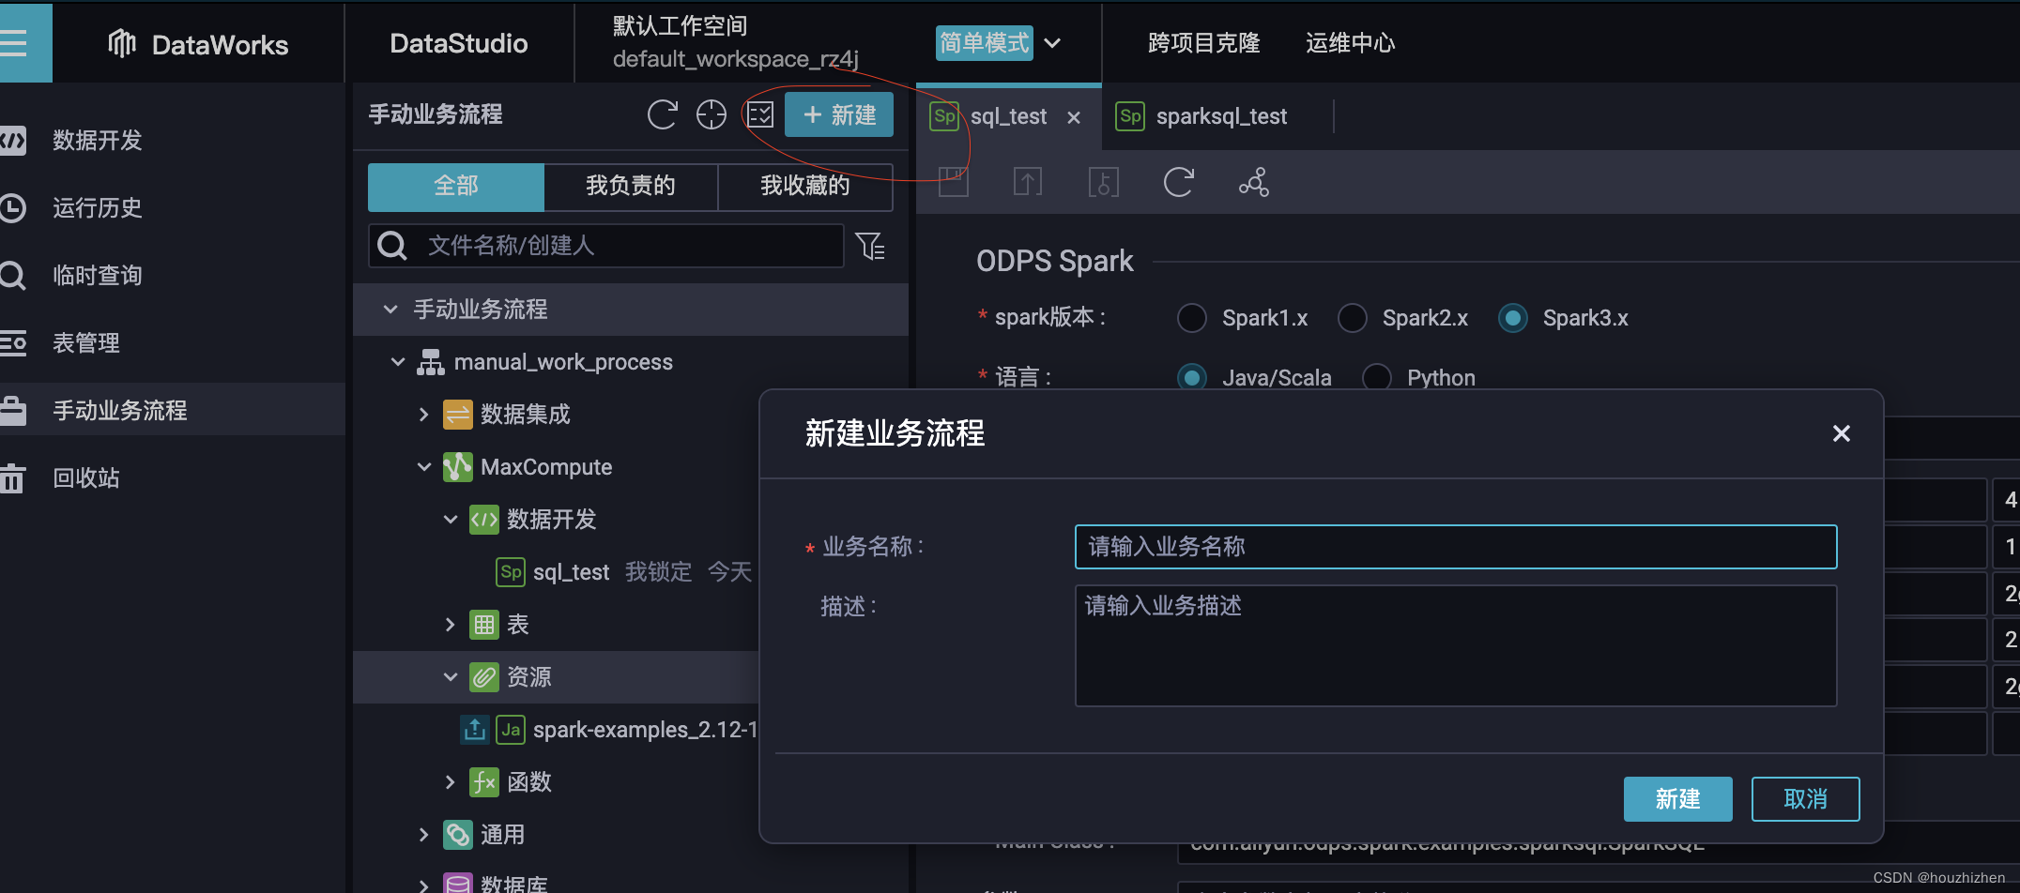Collapse the 资源 node
This screenshot has width=2020, height=893.
tap(451, 676)
